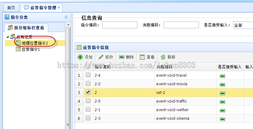Screen dimensions: 253x129
Task: Close the 应答指令管理 tab
Action: (59, 7)
